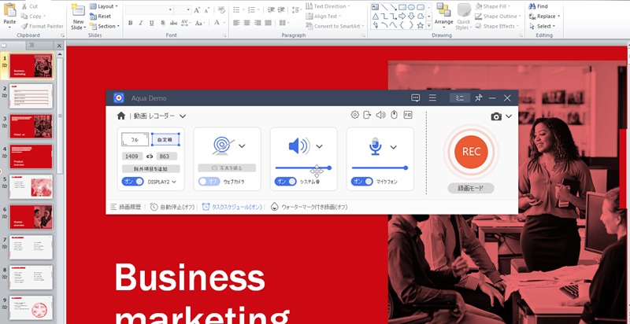Screen dimensions: 630x324
Task: Apply Italic formatting in PowerPoint ribbon
Action: [x=141, y=23]
